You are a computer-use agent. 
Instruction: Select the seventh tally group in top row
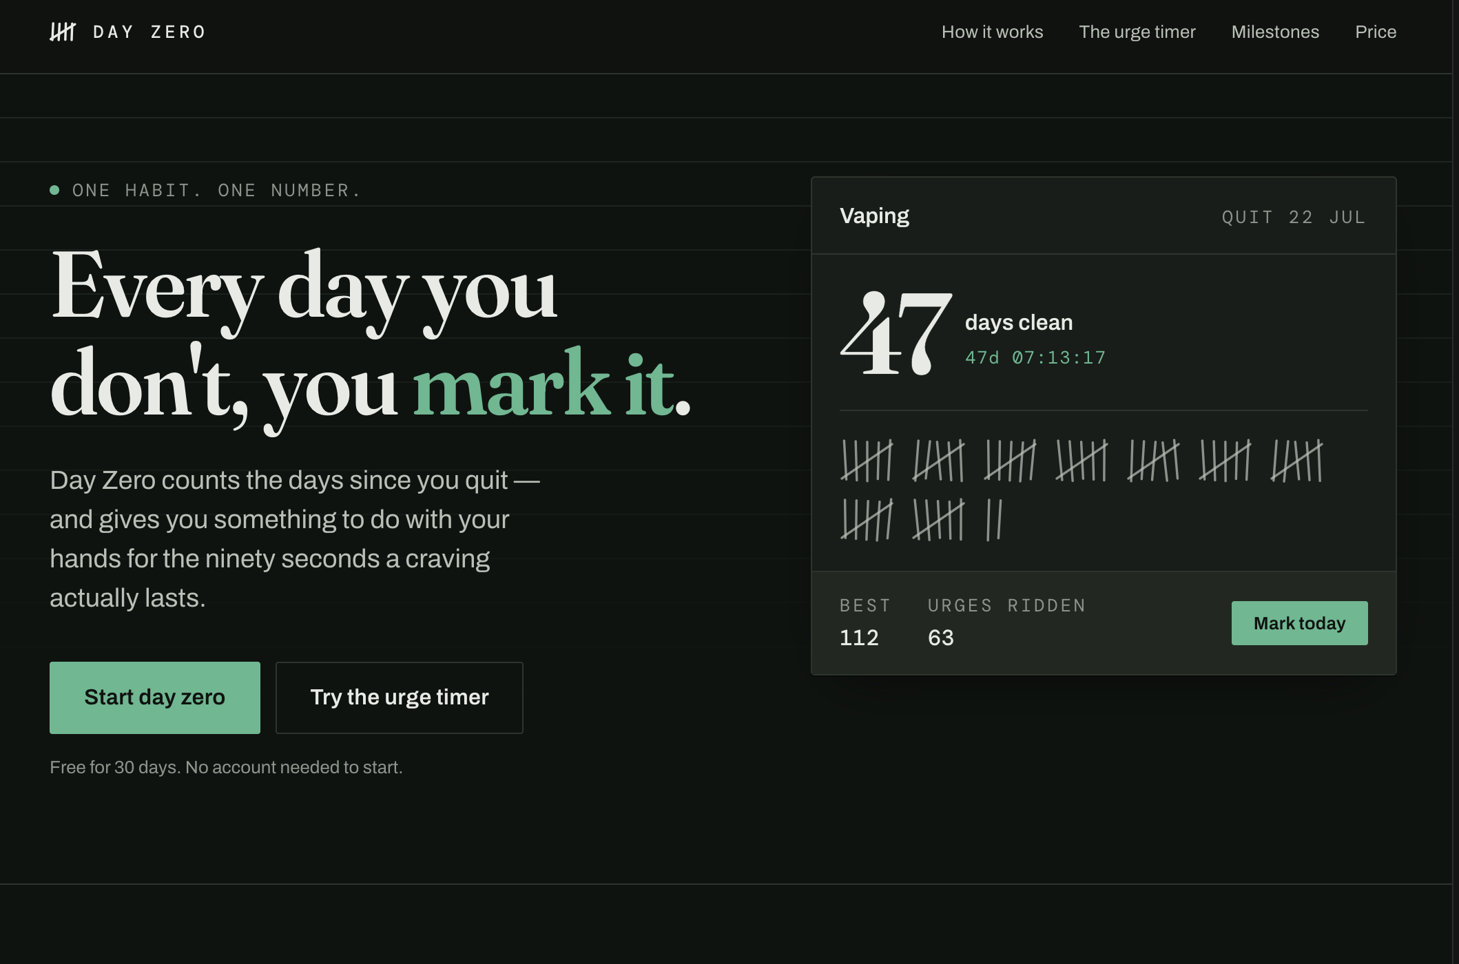(x=1296, y=460)
